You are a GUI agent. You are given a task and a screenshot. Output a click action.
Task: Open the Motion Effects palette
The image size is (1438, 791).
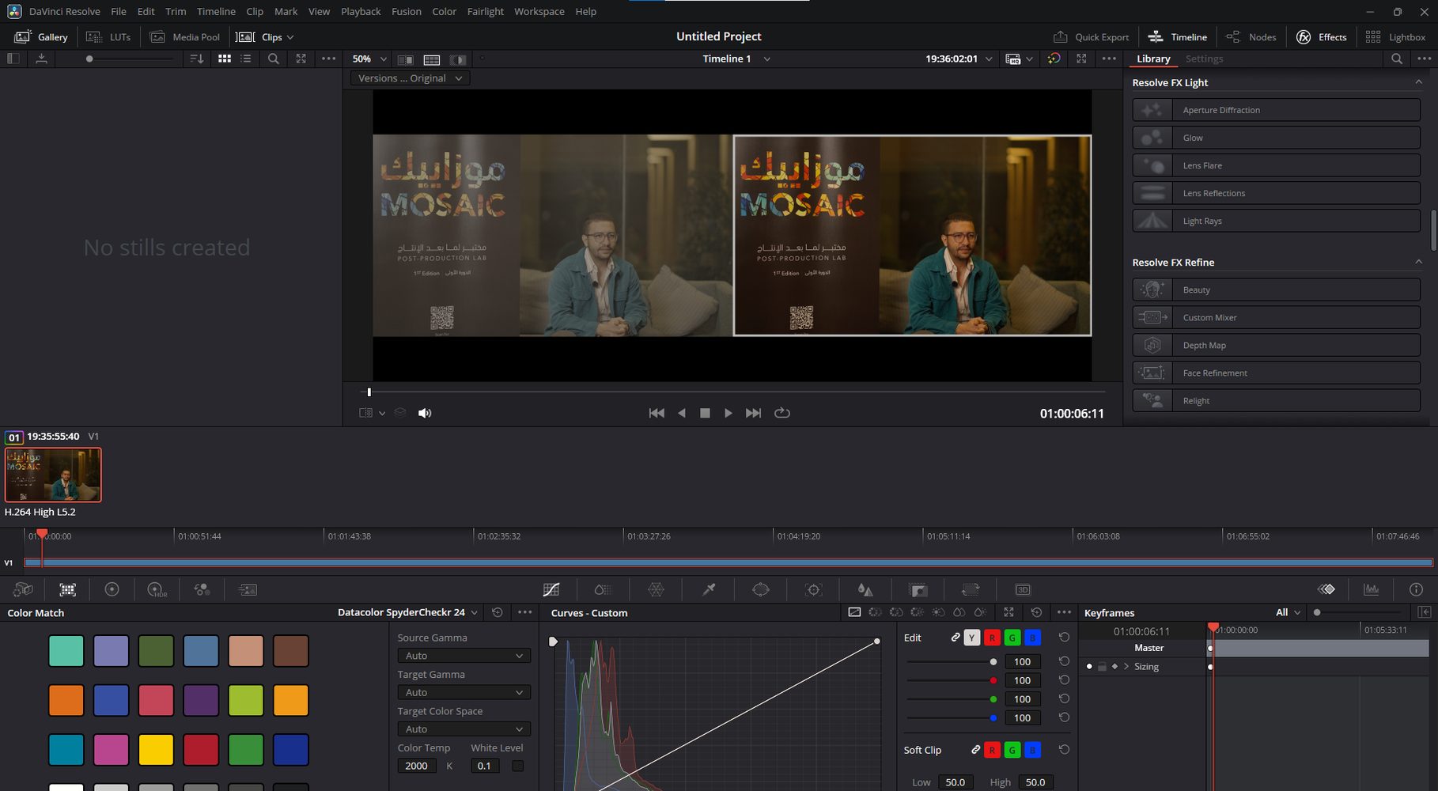tap(248, 589)
